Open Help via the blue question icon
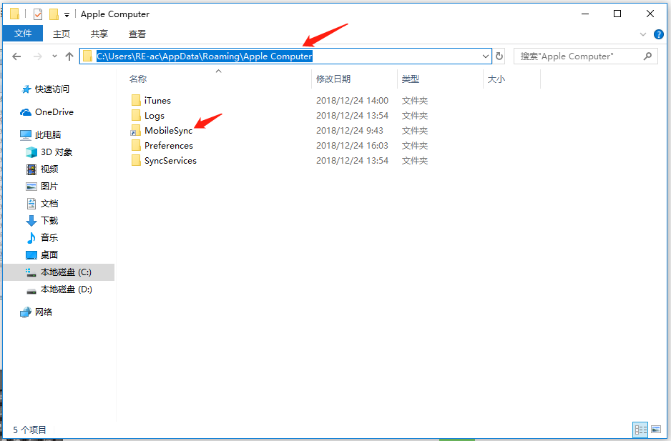The height and width of the screenshot is (441, 671). (x=659, y=34)
